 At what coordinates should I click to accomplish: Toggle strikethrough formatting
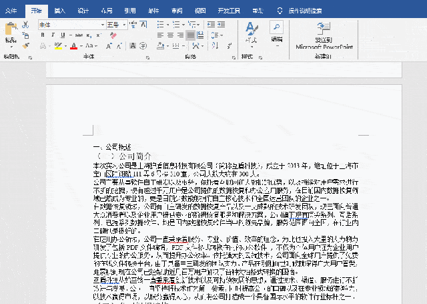click(x=79, y=35)
